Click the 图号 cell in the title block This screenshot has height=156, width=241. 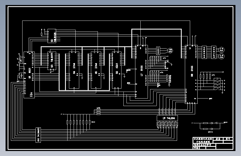(228, 139)
